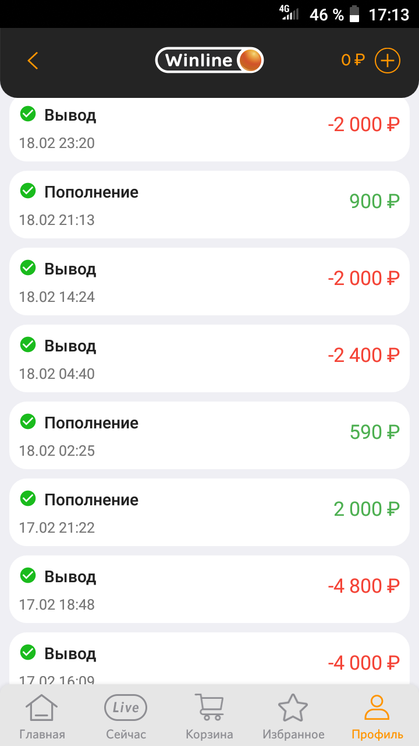Viewport: 419px width, 746px height.
Task: Open the Главная home tab
Action: click(x=42, y=716)
